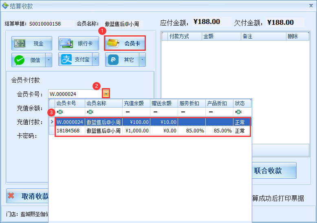Sort by 产品折扣 column header

click(219, 104)
